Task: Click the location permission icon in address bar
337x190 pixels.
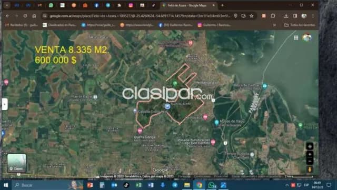Action: (x=235, y=16)
